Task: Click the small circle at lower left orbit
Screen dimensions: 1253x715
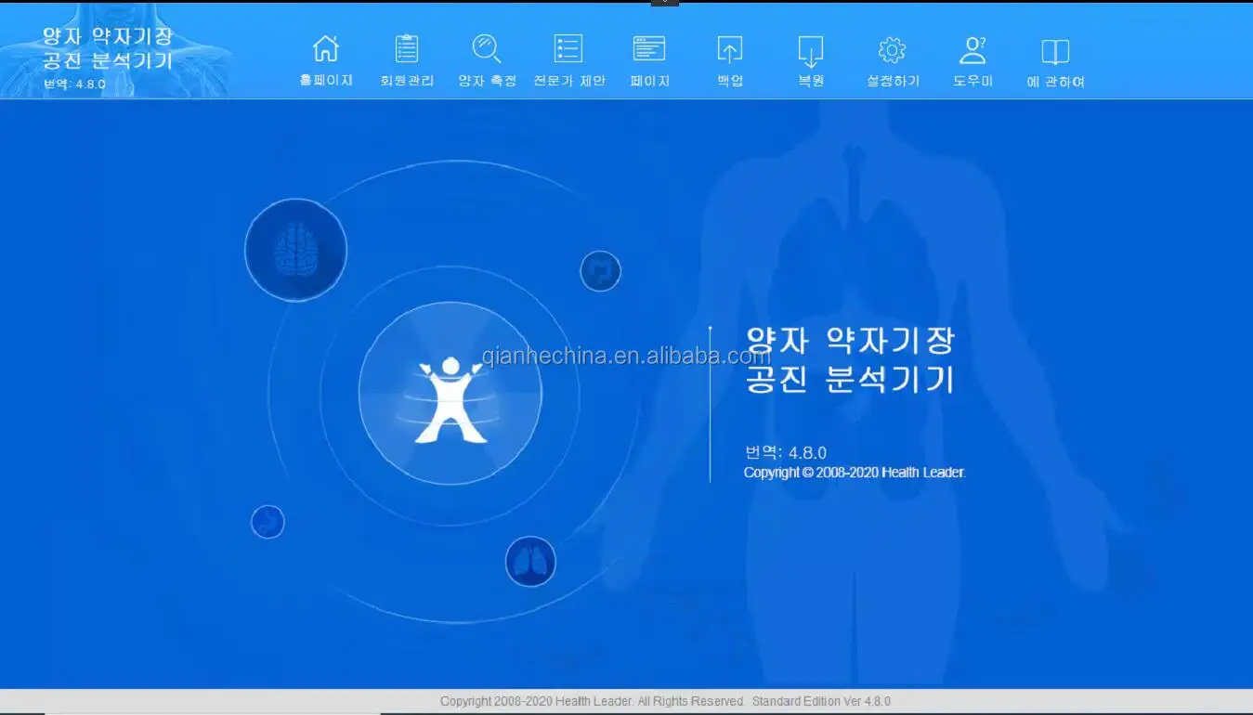Action: click(268, 522)
